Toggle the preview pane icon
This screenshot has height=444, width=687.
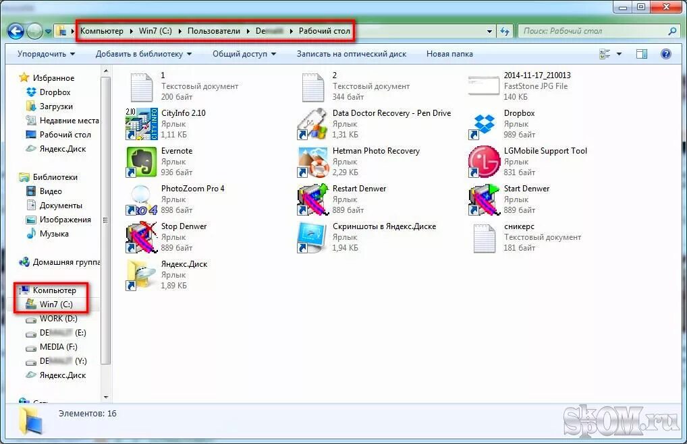coord(641,54)
